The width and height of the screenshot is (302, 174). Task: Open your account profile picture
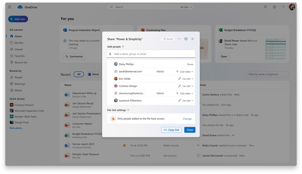[292, 7]
